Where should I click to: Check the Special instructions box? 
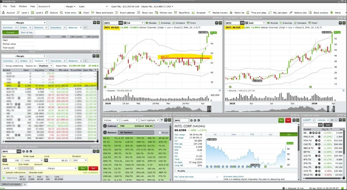click(4, 172)
